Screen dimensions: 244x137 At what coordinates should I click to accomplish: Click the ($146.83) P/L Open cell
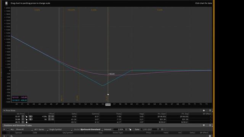coord(162,116)
